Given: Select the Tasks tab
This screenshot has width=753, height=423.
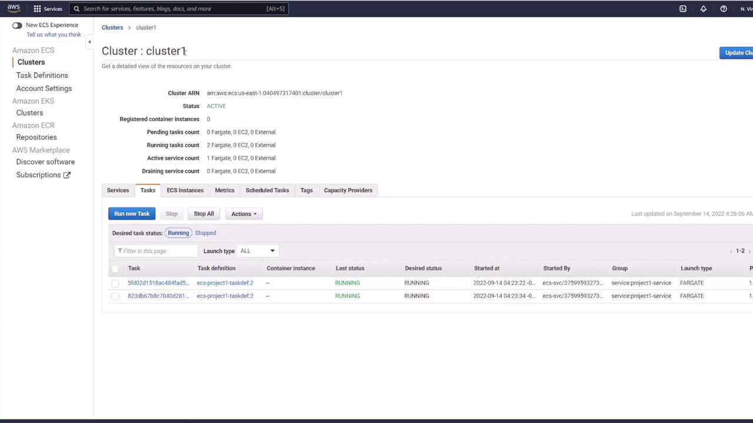Looking at the screenshot, I should [148, 190].
